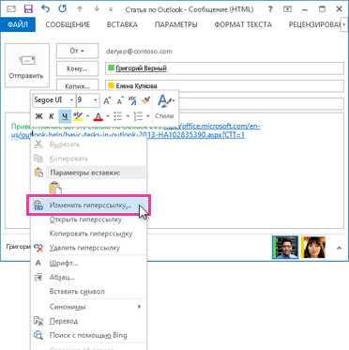Go to previous item arrow
The width and height of the screenshot is (349, 350).
80,9
